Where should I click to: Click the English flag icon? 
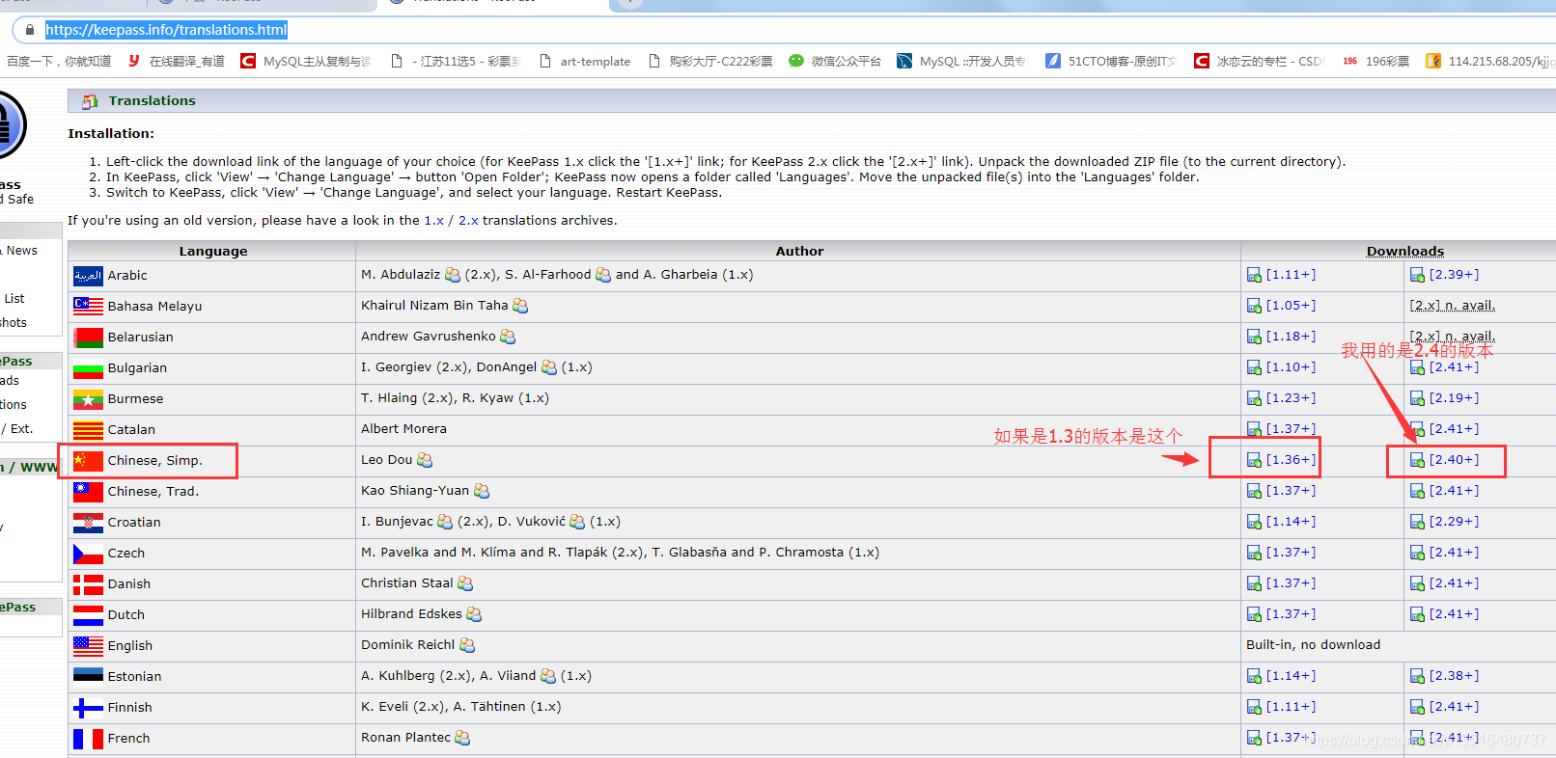88,646
